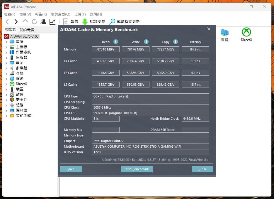Click the Write column info icon
This screenshot has height=199, width=274.
click(x=146, y=42)
